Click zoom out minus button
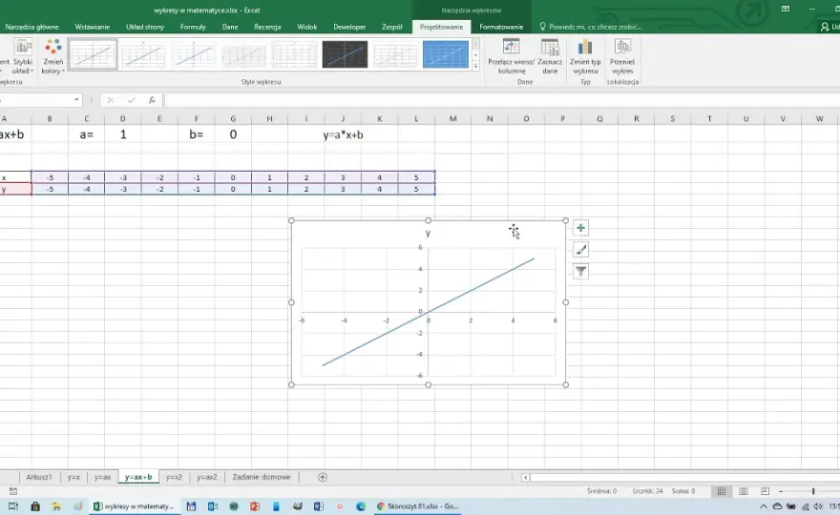This screenshot has width=840, height=515. 781,491
